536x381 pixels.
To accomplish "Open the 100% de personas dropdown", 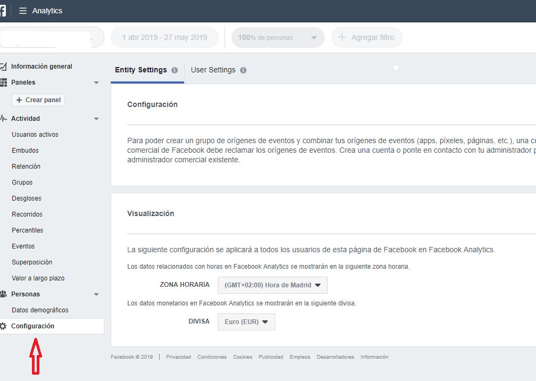I will click(x=277, y=37).
